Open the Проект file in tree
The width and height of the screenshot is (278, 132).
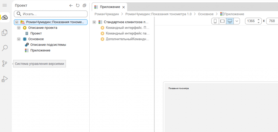(x=36, y=33)
